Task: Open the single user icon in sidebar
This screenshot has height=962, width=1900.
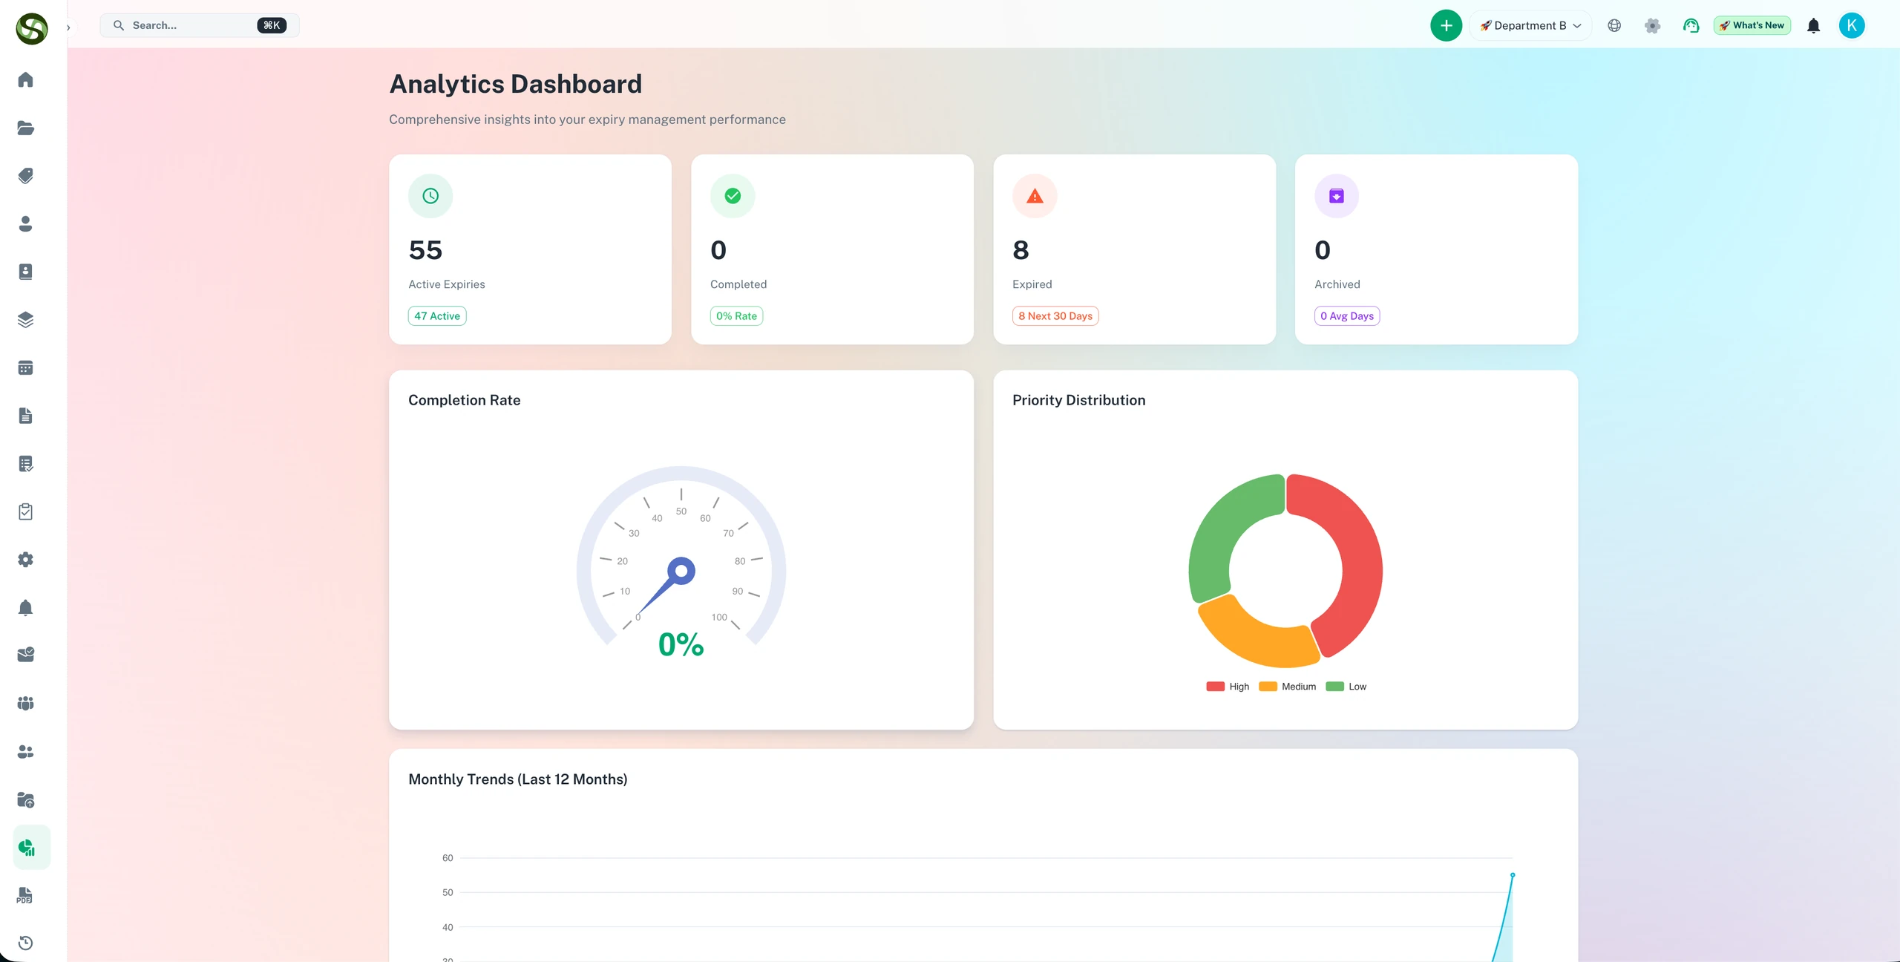Action: pyautogui.click(x=25, y=223)
